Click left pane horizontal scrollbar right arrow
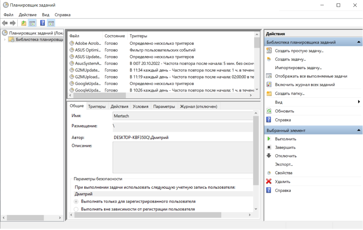Viewport: 363px width, 230px height. [x=60, y=218]
